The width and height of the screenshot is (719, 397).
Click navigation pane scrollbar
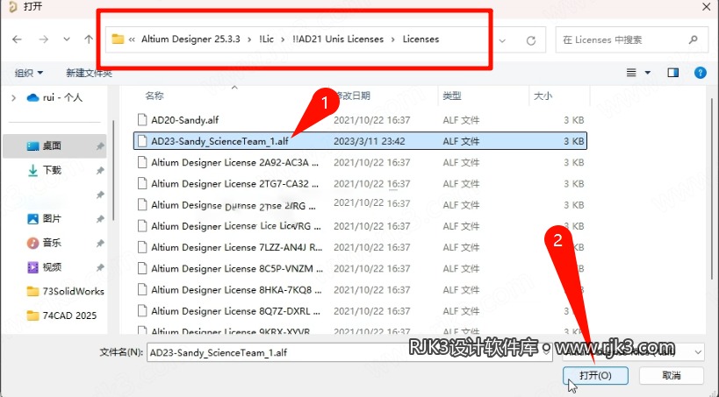(x=113, y=169)
